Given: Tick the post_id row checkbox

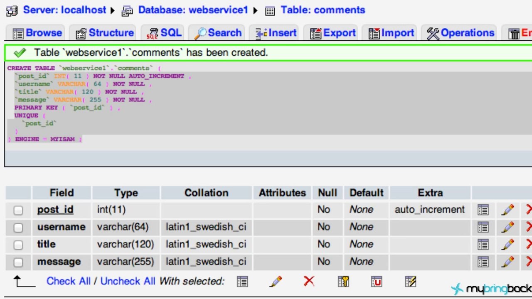Looking at the screenshot, I should [x=18, y=210].
